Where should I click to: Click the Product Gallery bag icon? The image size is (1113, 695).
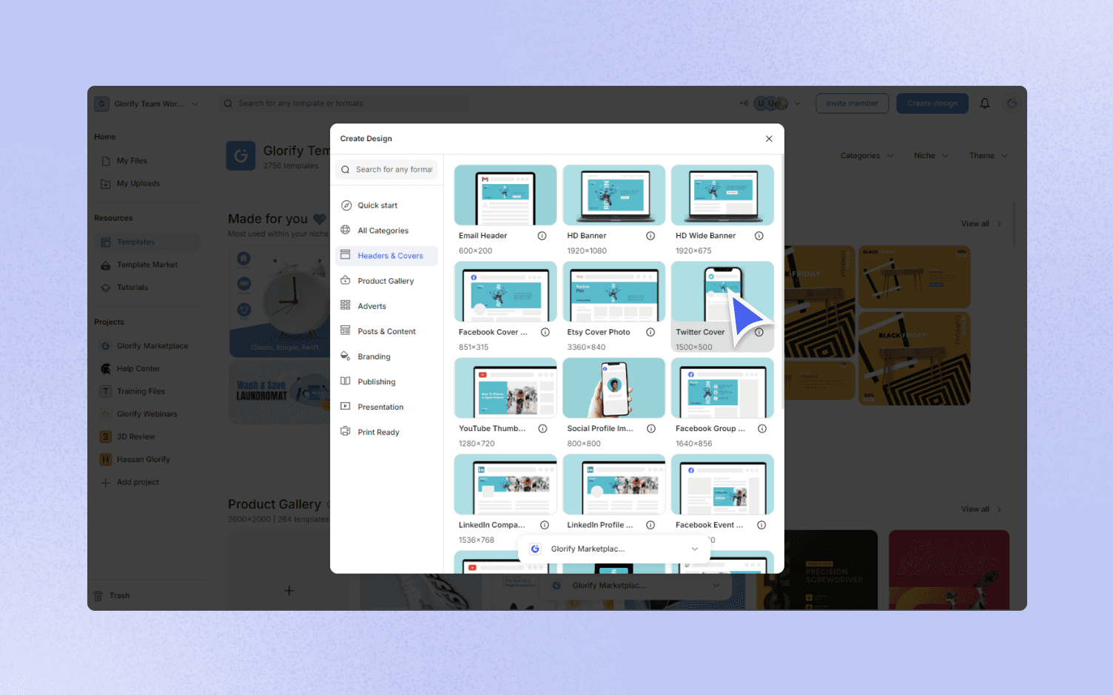click(346, 280)
